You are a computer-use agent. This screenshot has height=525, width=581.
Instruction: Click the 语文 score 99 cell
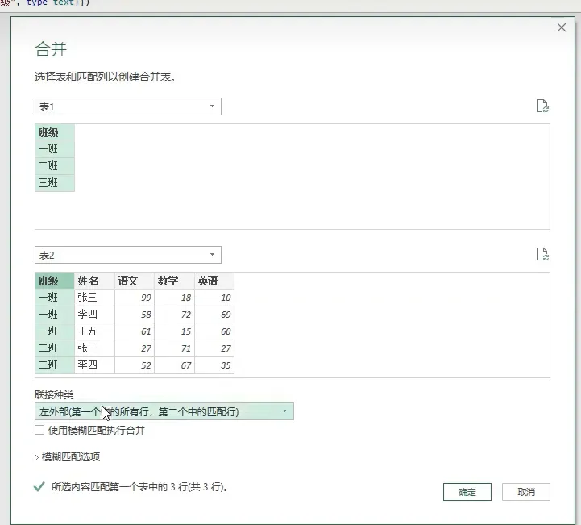[135, 298]
